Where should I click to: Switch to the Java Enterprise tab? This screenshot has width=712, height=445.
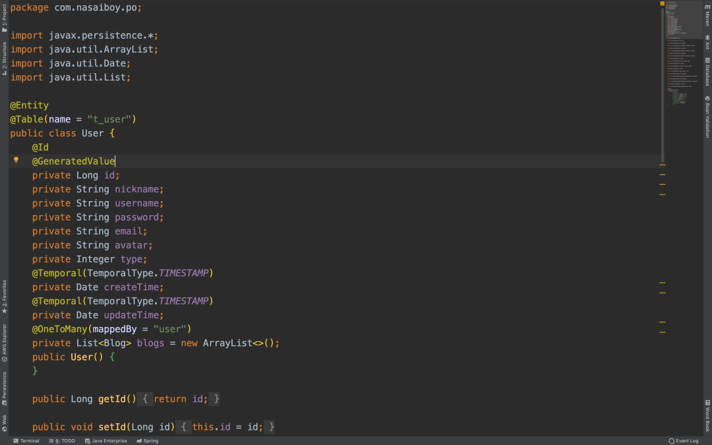(105, 440)
